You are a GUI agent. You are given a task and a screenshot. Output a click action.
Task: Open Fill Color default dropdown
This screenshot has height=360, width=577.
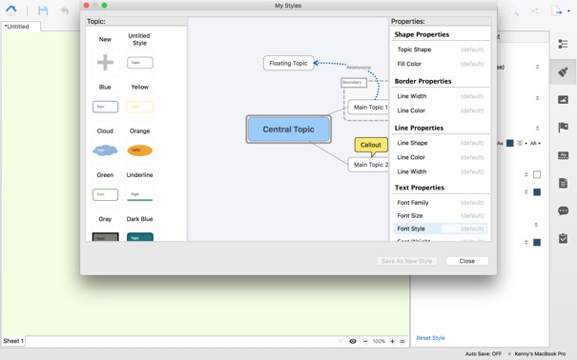pos(472,64)
